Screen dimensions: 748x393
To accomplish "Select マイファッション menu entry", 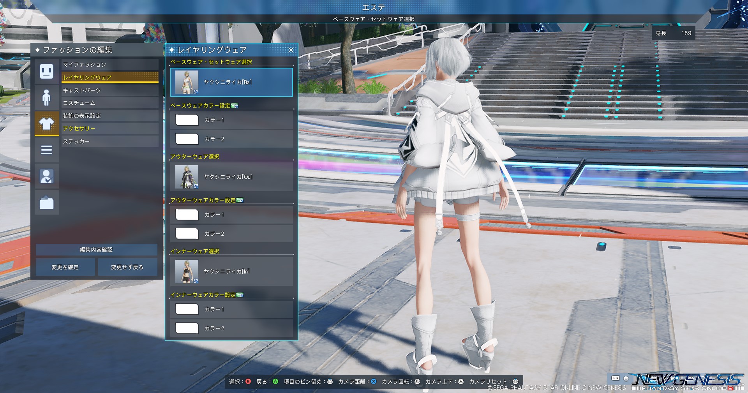I will (110, 65).
